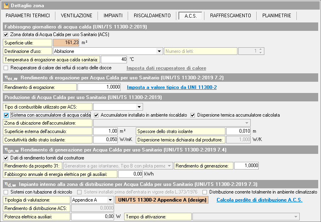Switch to the PARAMETRI TERMICI tab
321x222 pixels.
pyautogui.click(x=28, y=16)
